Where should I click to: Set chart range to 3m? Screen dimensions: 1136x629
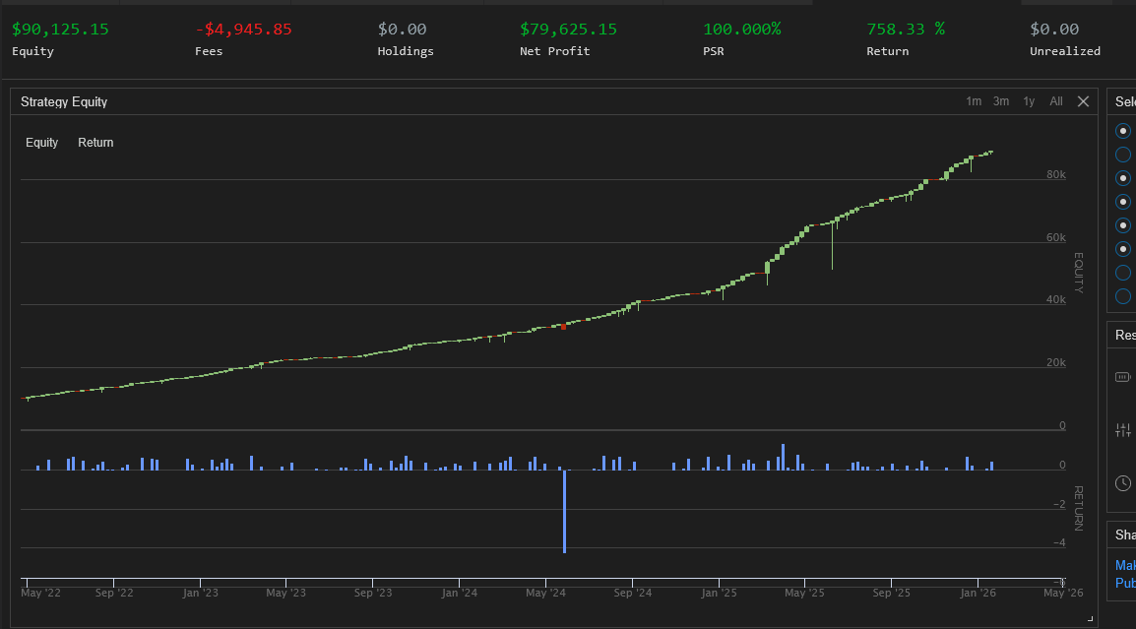coord(1001,101)
